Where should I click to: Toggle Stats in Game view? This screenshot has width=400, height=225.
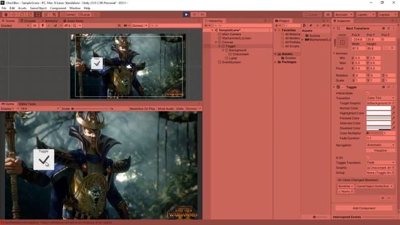(180, 109)
